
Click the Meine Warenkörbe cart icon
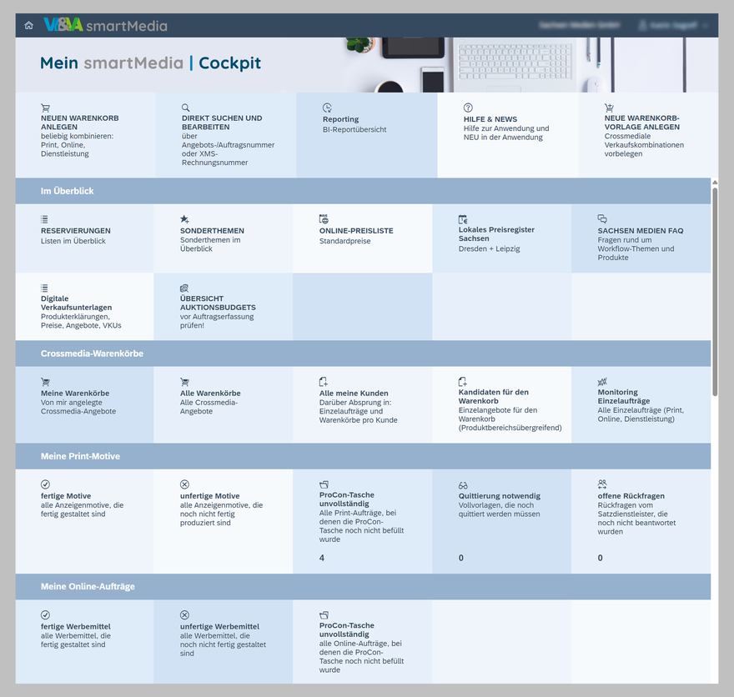click(45, 382)
